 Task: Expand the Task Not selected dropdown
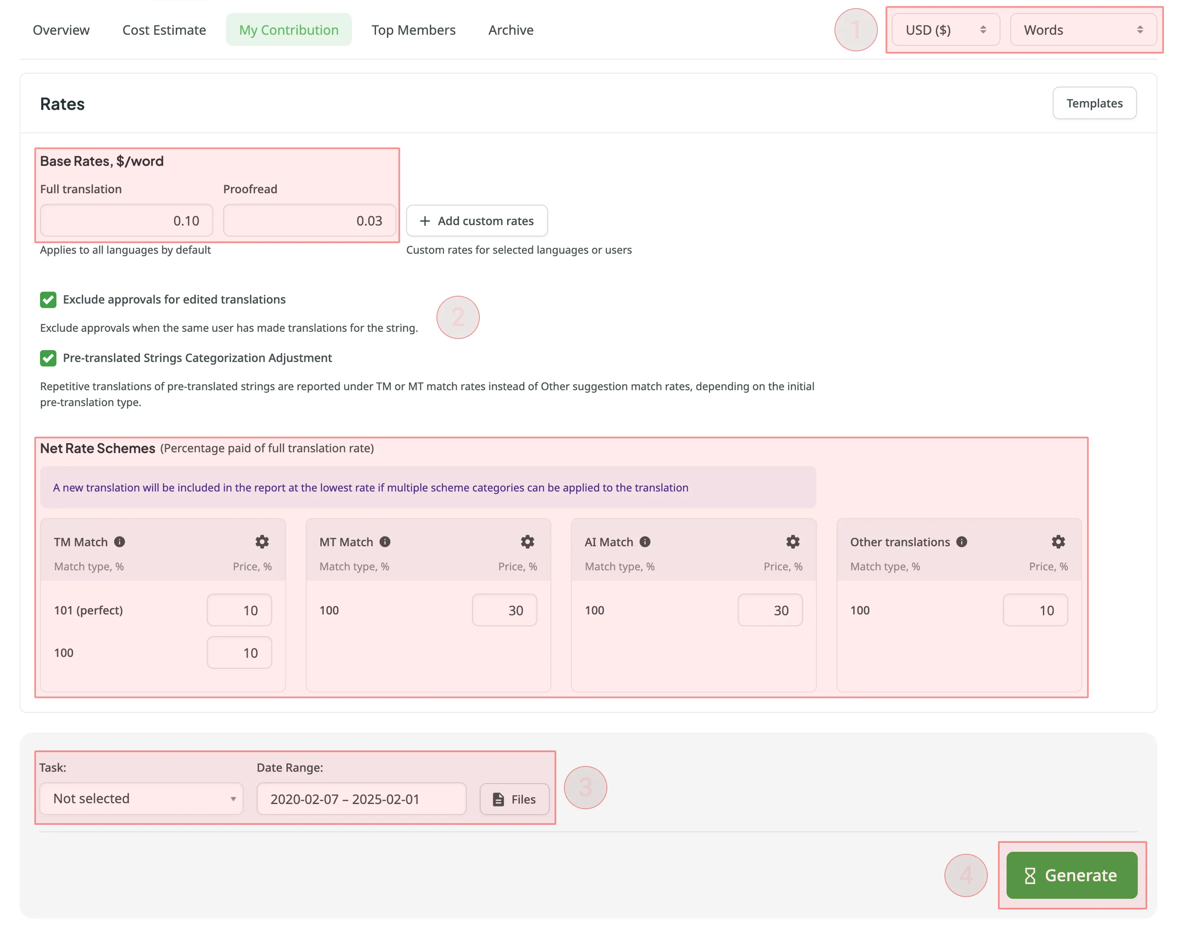coord(141,799)
